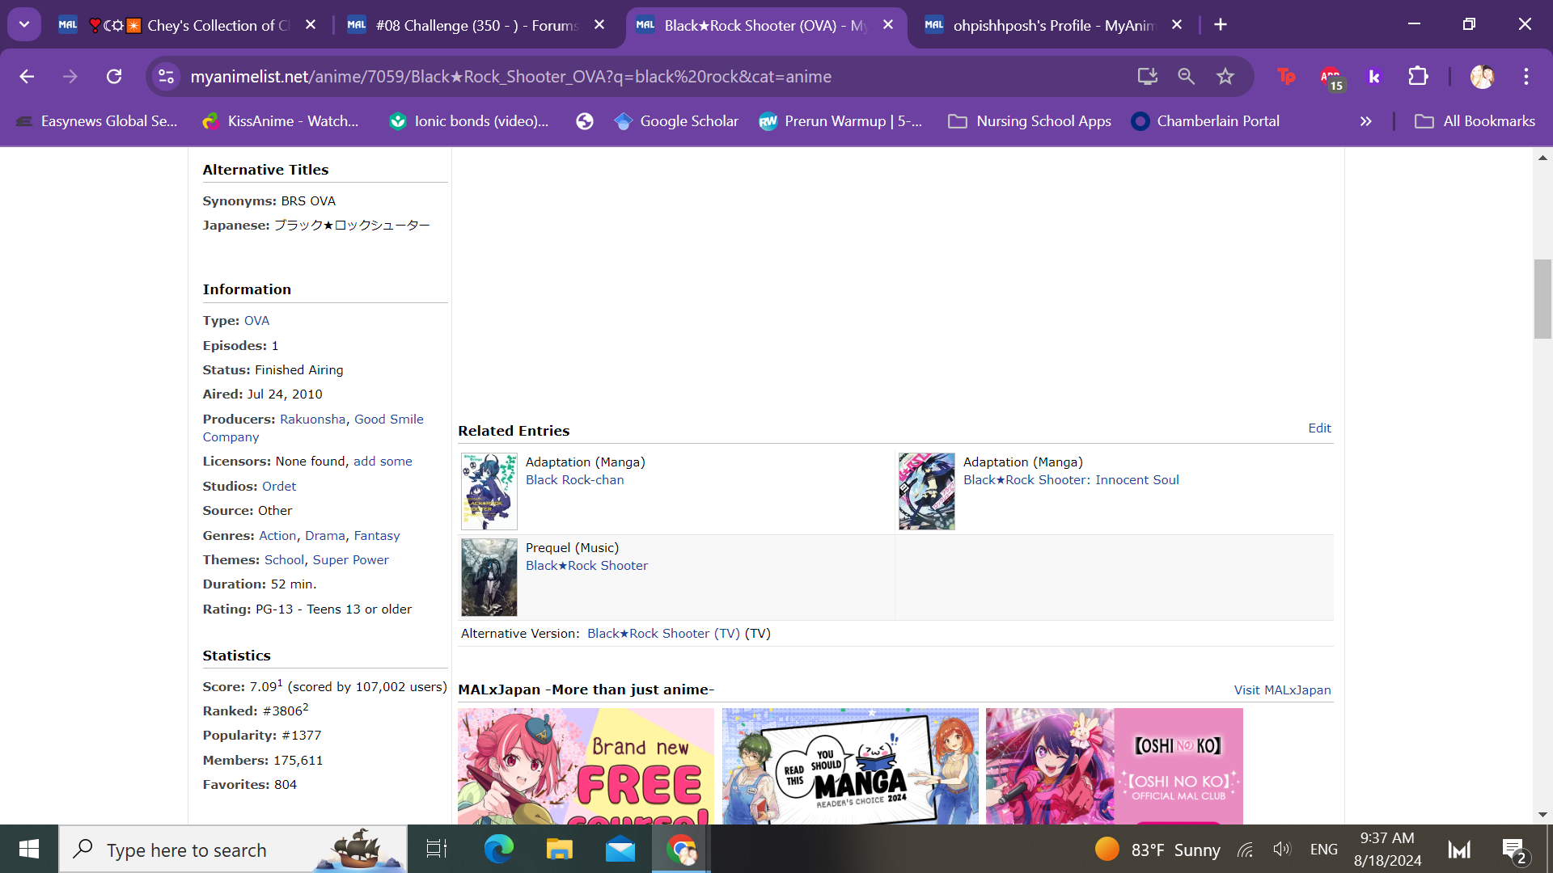Open the Ordet studio link
Screen dimensions: 1553x873
279,487
